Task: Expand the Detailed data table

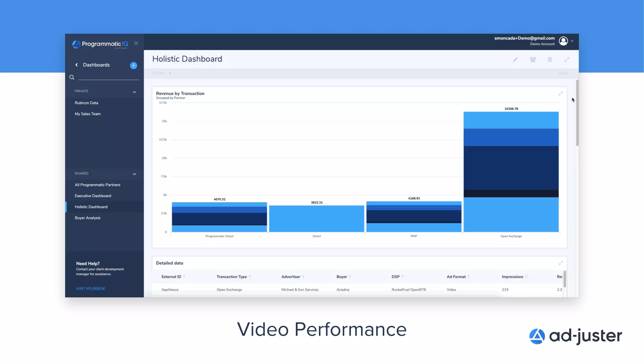Action: [x=561, y=263]
